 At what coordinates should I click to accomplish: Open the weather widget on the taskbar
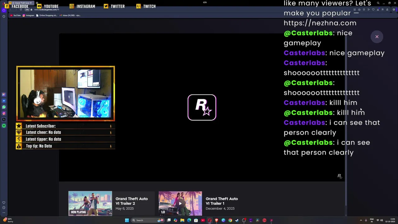[8, 220]
